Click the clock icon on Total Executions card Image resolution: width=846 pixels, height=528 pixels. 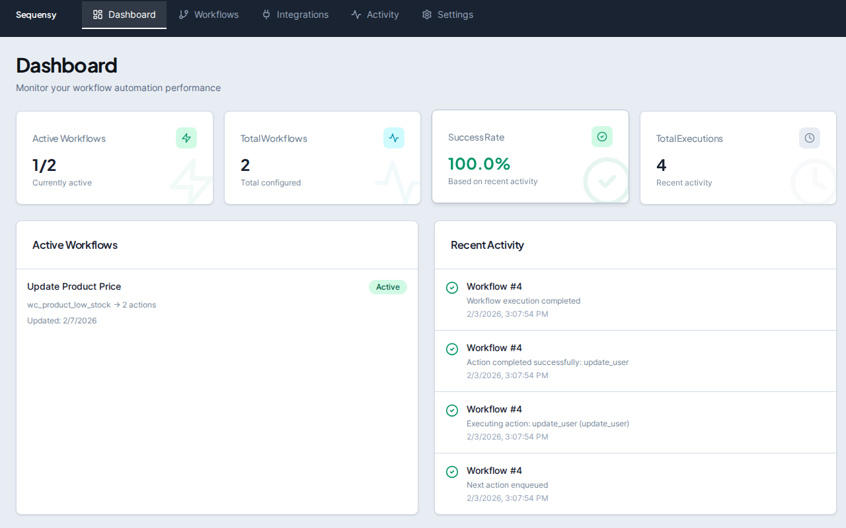810,138
